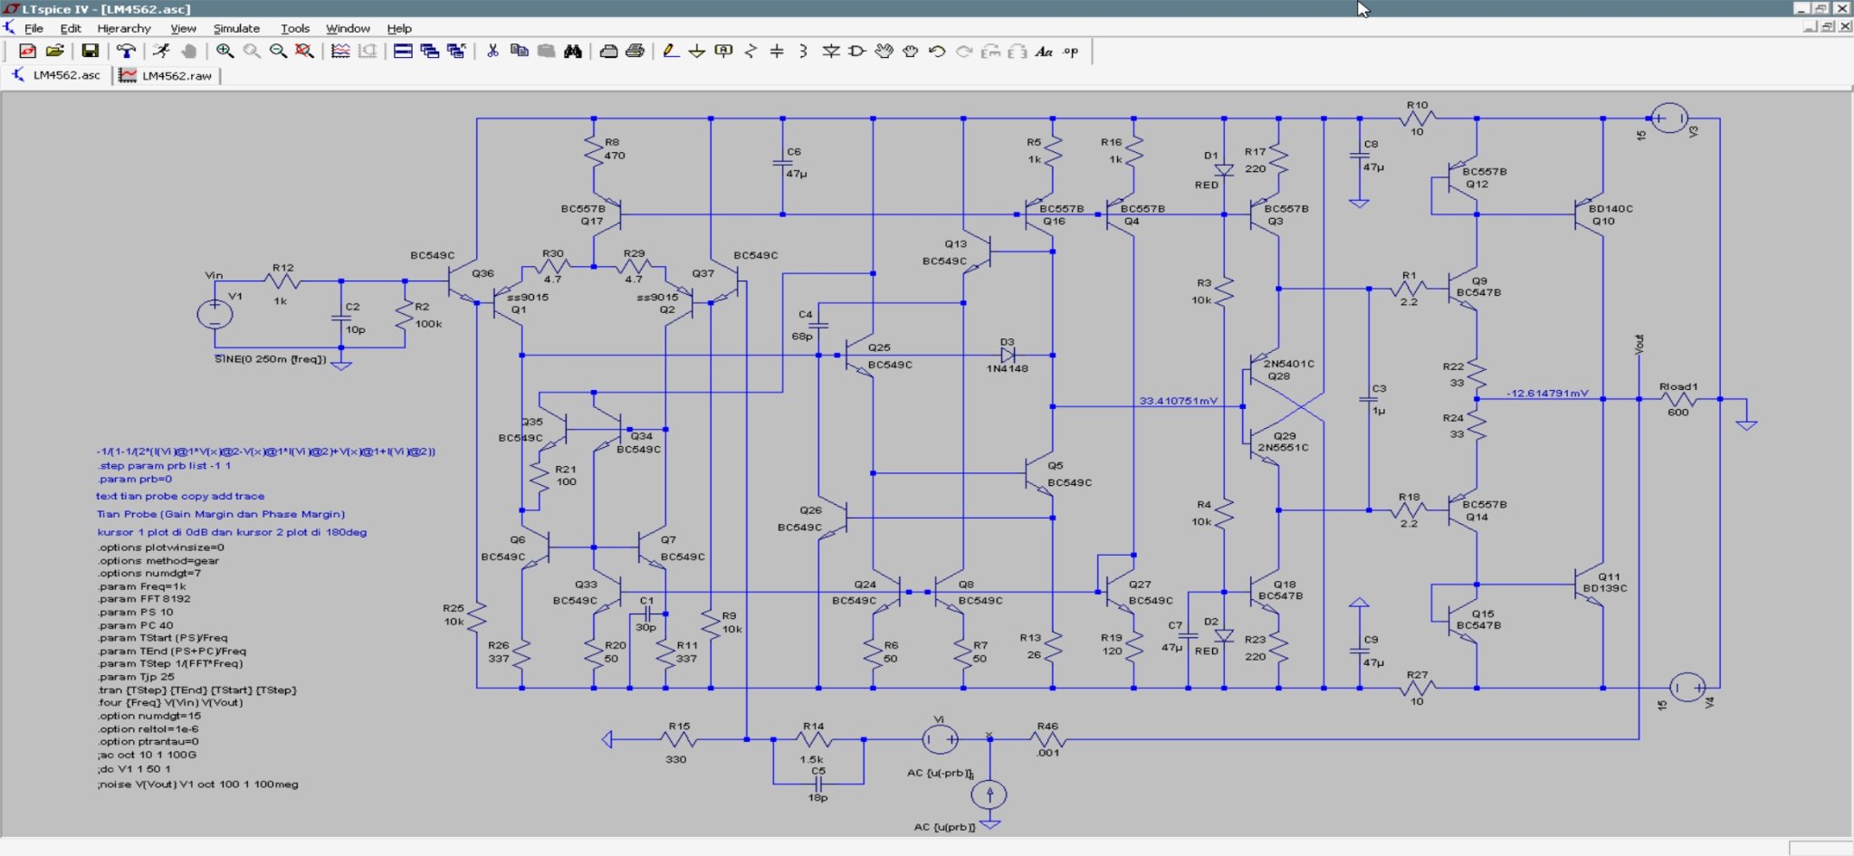Select the Zoom In magnifier tool

pyautogui.click(x=225, y=52)
